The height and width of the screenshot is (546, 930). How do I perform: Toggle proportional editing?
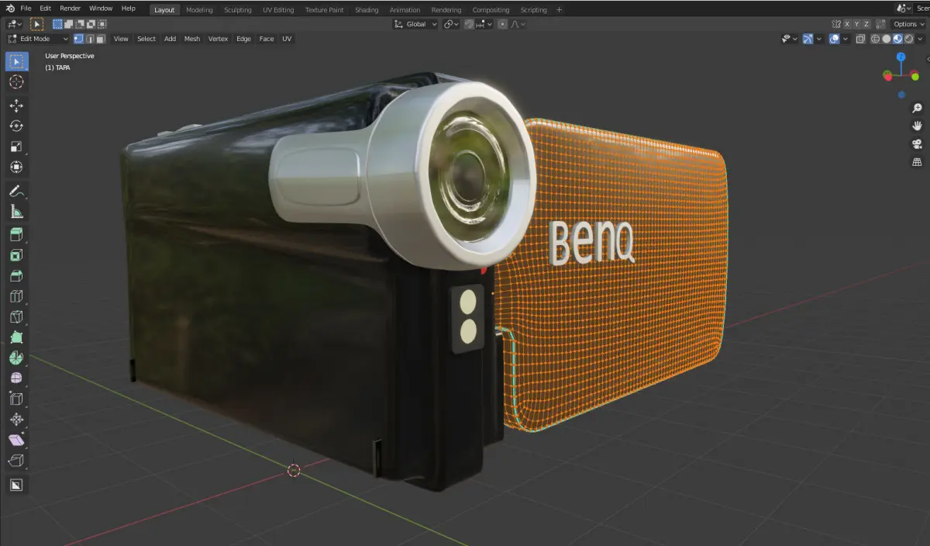tap(502, 24)
